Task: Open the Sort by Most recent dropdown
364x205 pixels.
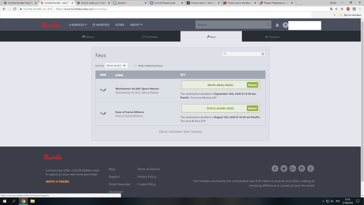Action: (x=116, y=66)
